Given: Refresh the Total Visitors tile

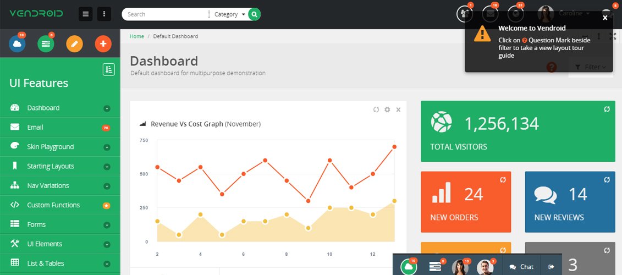Looking at the screenshot, I should [607, 109].
